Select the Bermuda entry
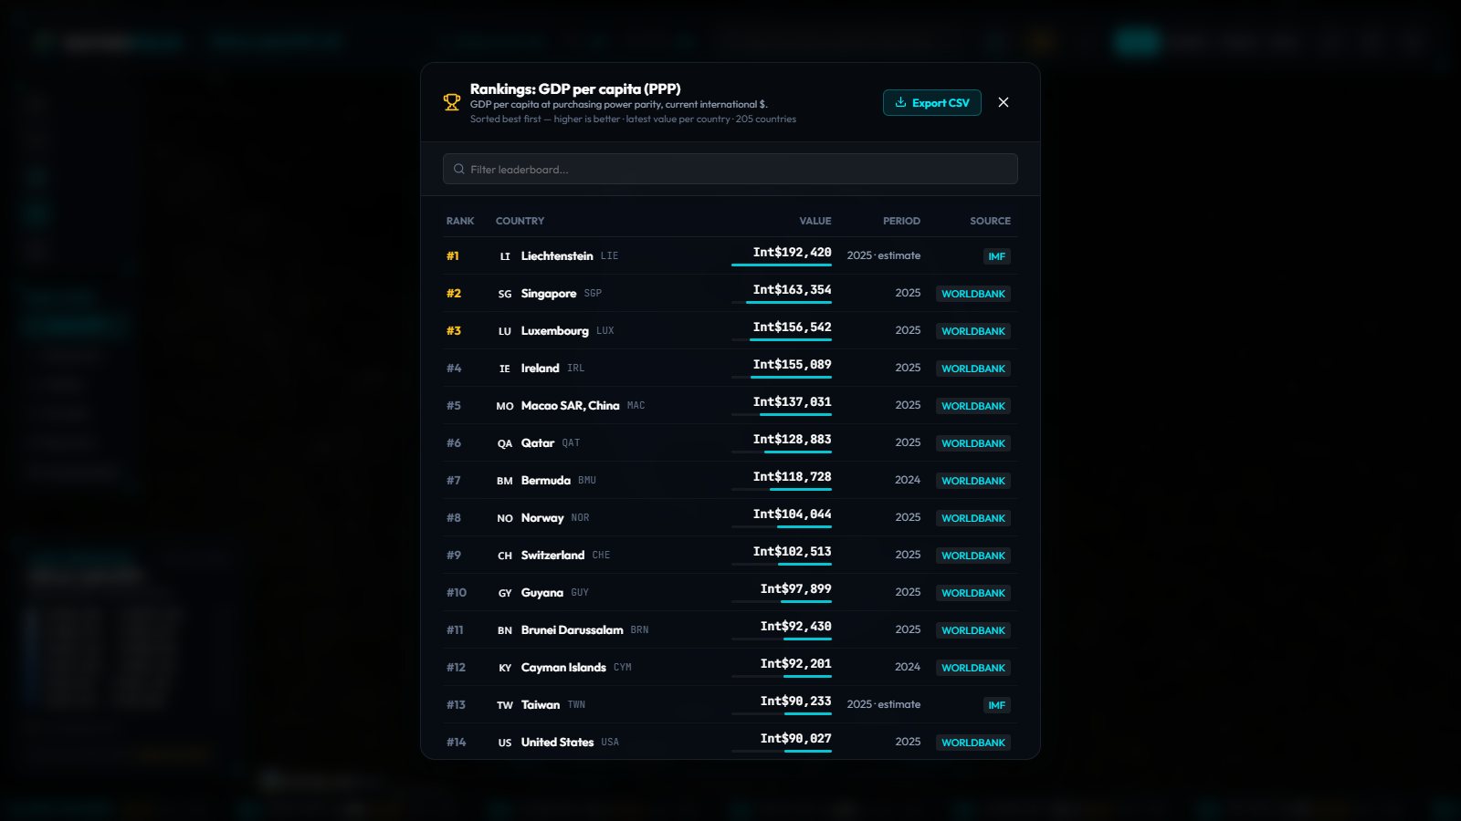Screen dimensions: 1461x821 (x=730, y=481)
